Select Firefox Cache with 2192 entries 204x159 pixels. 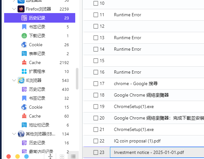(40, 62)
